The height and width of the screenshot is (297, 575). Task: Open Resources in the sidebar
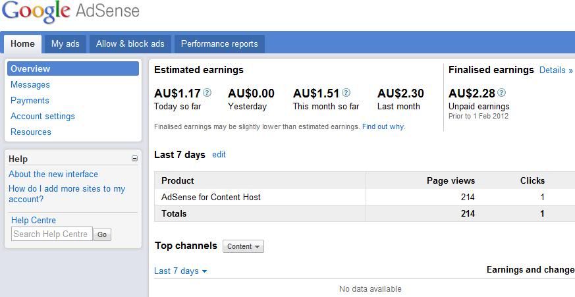pos(31,132)
